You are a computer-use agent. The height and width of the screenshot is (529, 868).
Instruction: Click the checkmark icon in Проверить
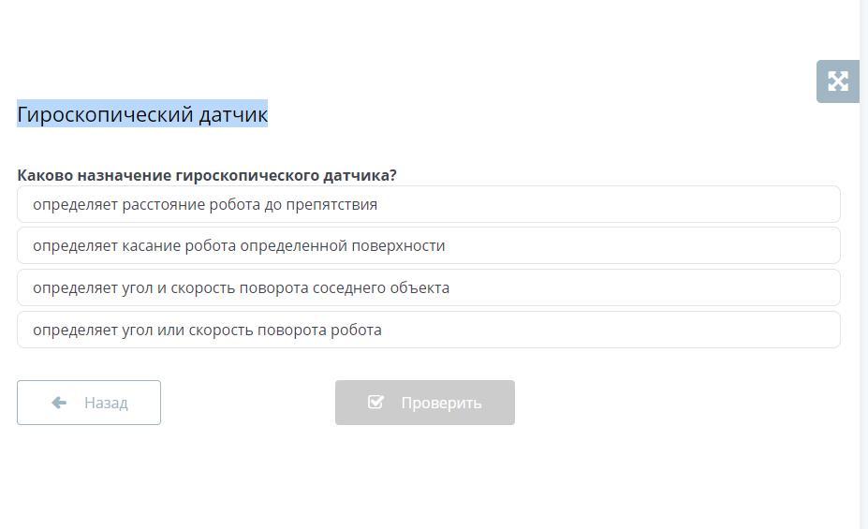(x=375, y=403)
